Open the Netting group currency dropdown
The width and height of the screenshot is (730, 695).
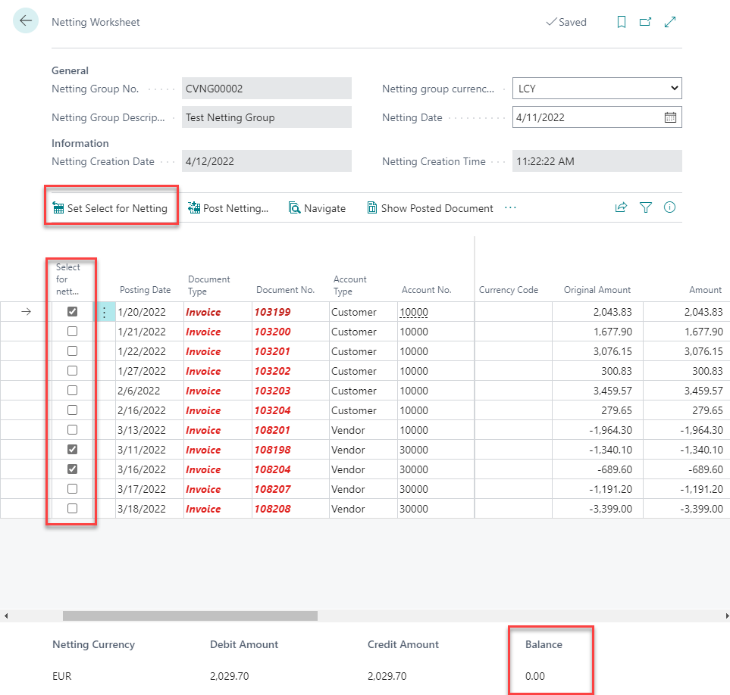(597, 89)
